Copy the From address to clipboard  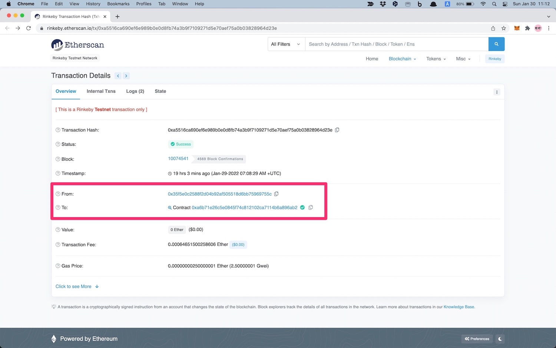click(276, 194)
